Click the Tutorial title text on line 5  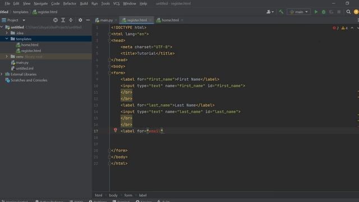coord(146,53)
